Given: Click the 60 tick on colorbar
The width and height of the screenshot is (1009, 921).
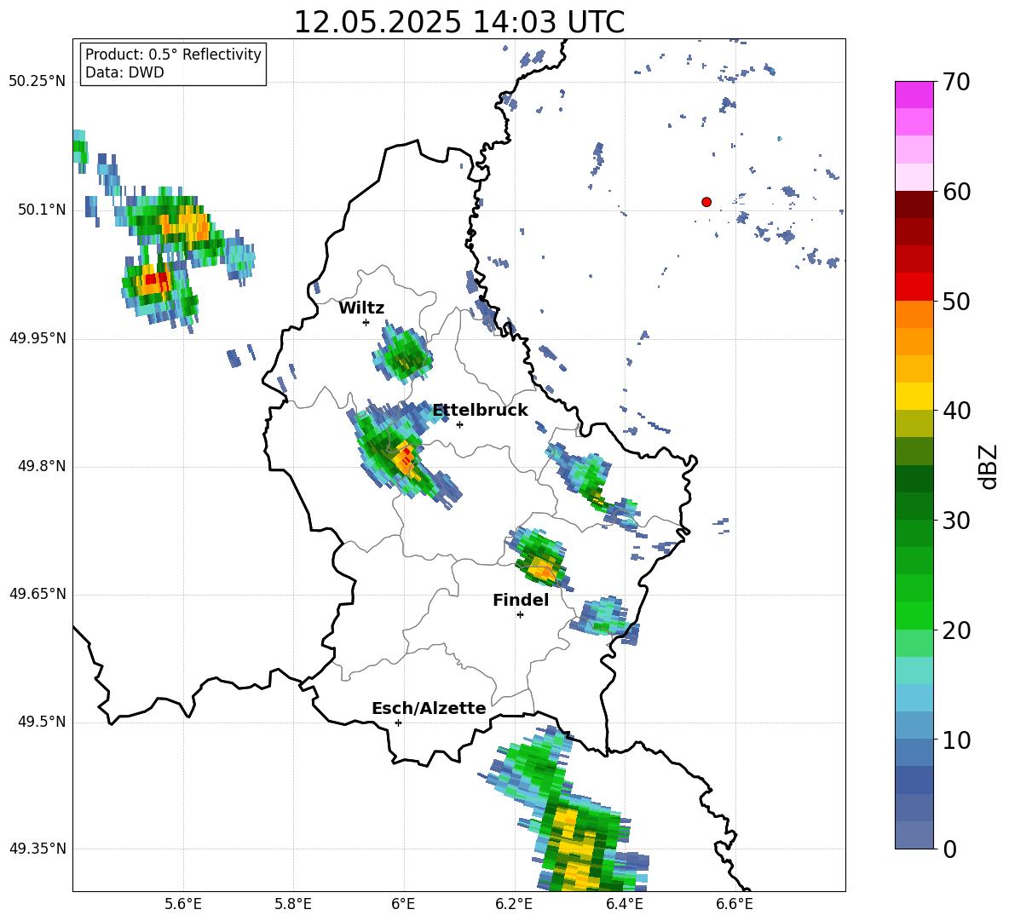Looking at the screenshot, I should tap(955, 192).
